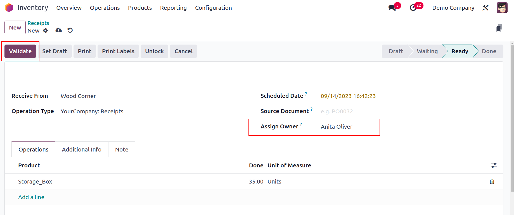
Task: Click the Source Document input field
Action: (x=349, y=111)
